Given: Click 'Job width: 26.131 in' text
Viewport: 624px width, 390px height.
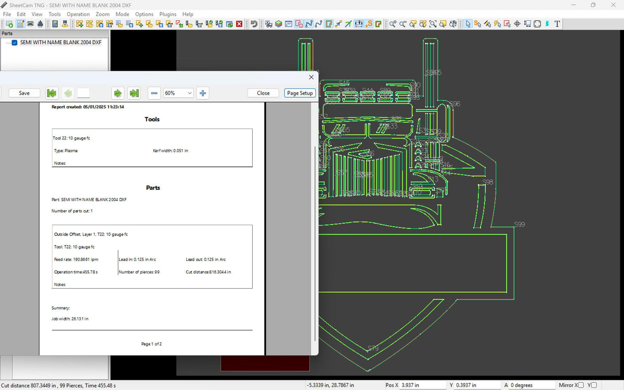Looking at the screenshot, I should (70, 319).
